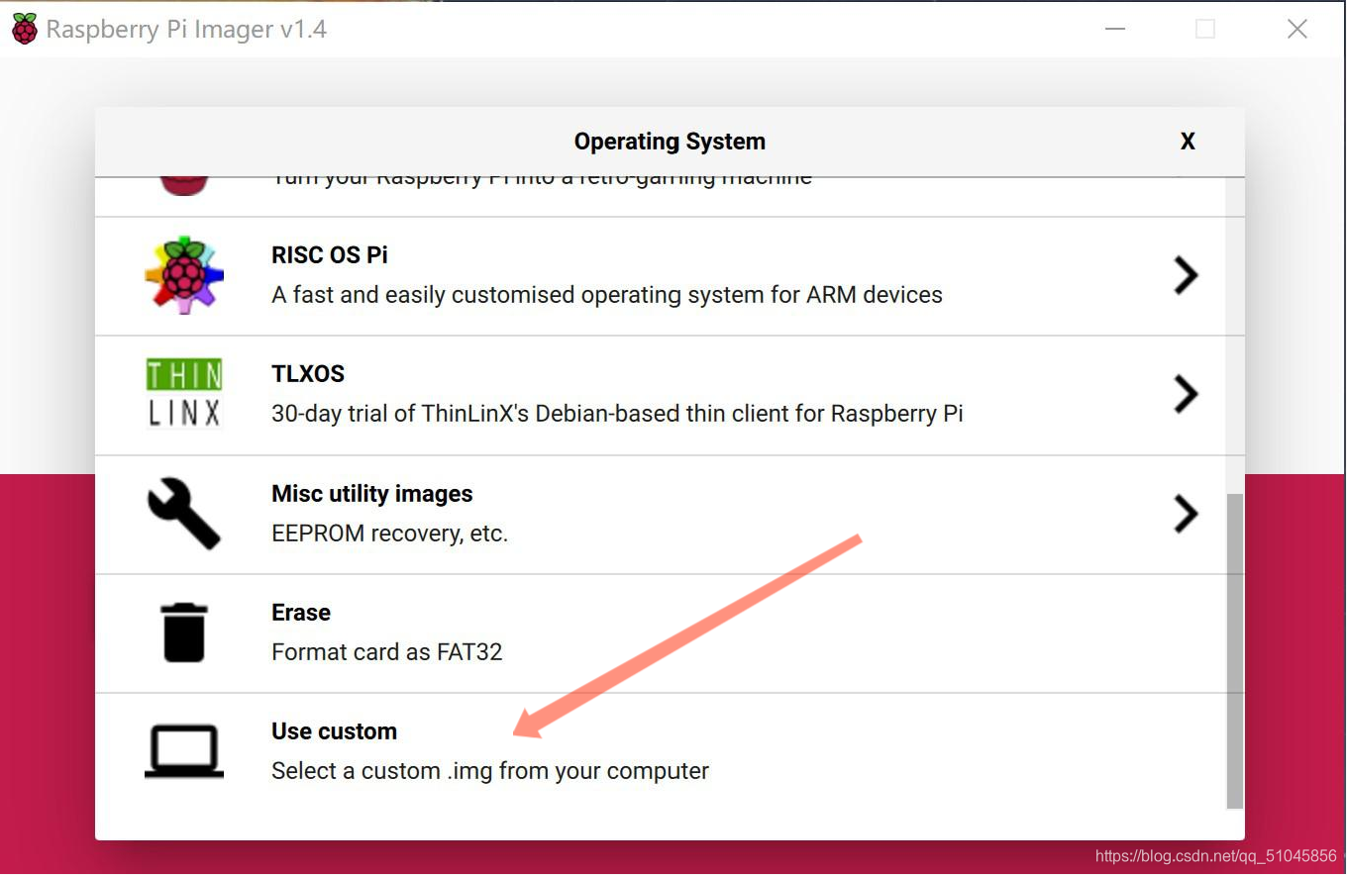This screenshot has width=1347, height=875.
Task: Click the RISC OS Pi raspberry cog icon
Action: (184, 275)
